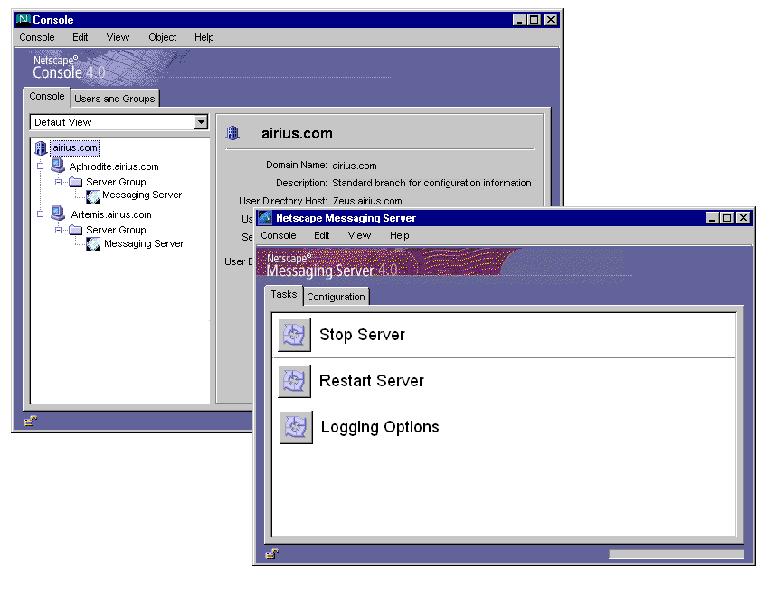Select Messaging Server label under Aphrodite
This screenshot has width=768, height=589.
[x=142, y=195]
